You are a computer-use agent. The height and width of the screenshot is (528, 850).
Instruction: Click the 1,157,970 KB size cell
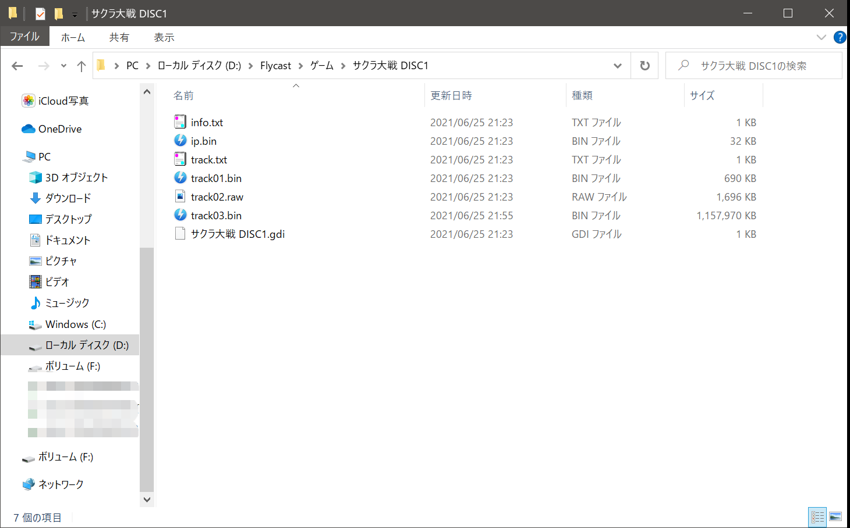727,215
